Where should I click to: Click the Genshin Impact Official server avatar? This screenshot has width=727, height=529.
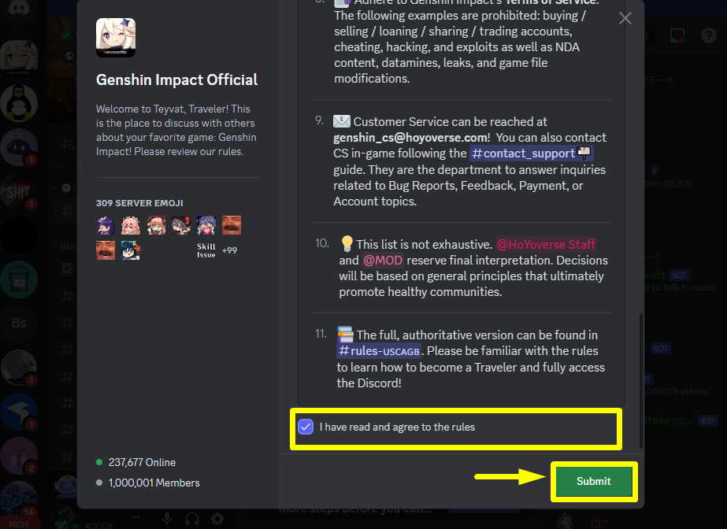(116, 38)
